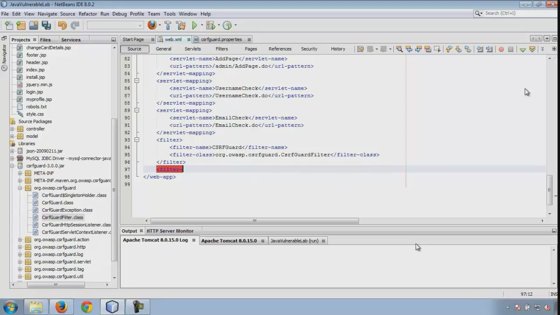Toggle Rectangular Selection mode
This screenshot has width=560, height=315.
point(437,49)
